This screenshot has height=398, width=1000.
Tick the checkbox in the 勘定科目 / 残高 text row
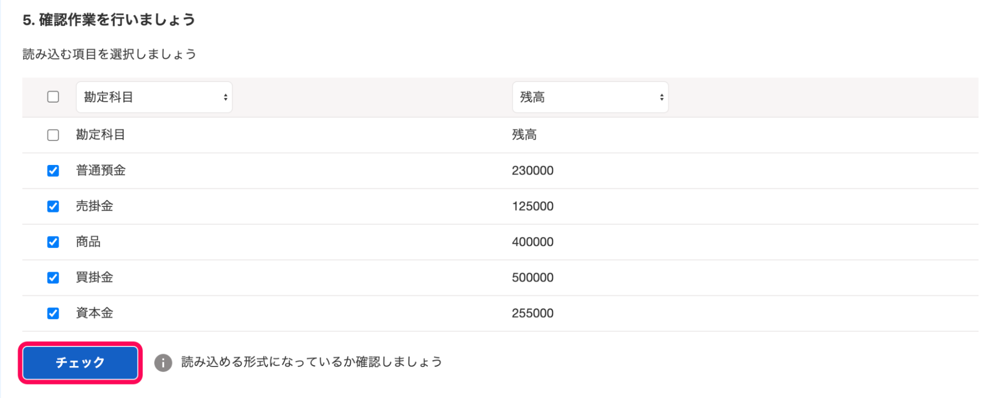(x=53, y=135)
